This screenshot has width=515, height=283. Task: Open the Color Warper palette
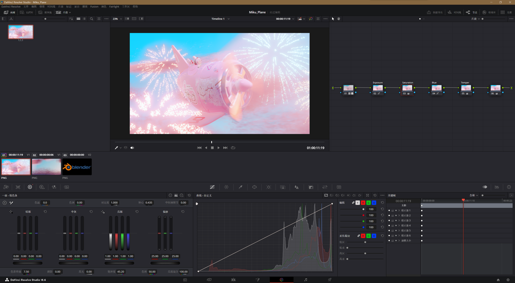[226, 187]
